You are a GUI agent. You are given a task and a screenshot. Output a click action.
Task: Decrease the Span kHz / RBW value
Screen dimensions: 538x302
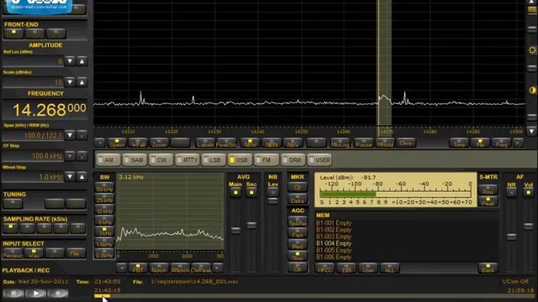(x=70, y=135)
